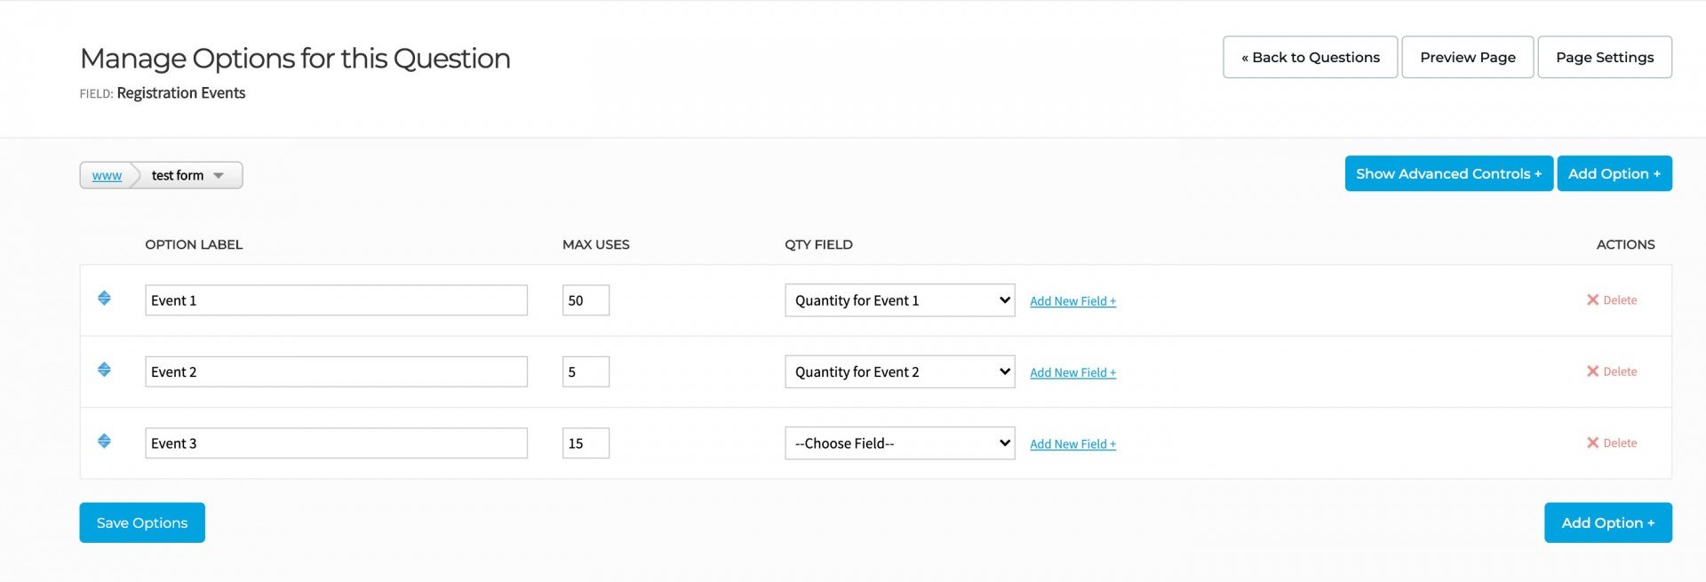Click the reorder handle icon for Event 3

(104, 442)
